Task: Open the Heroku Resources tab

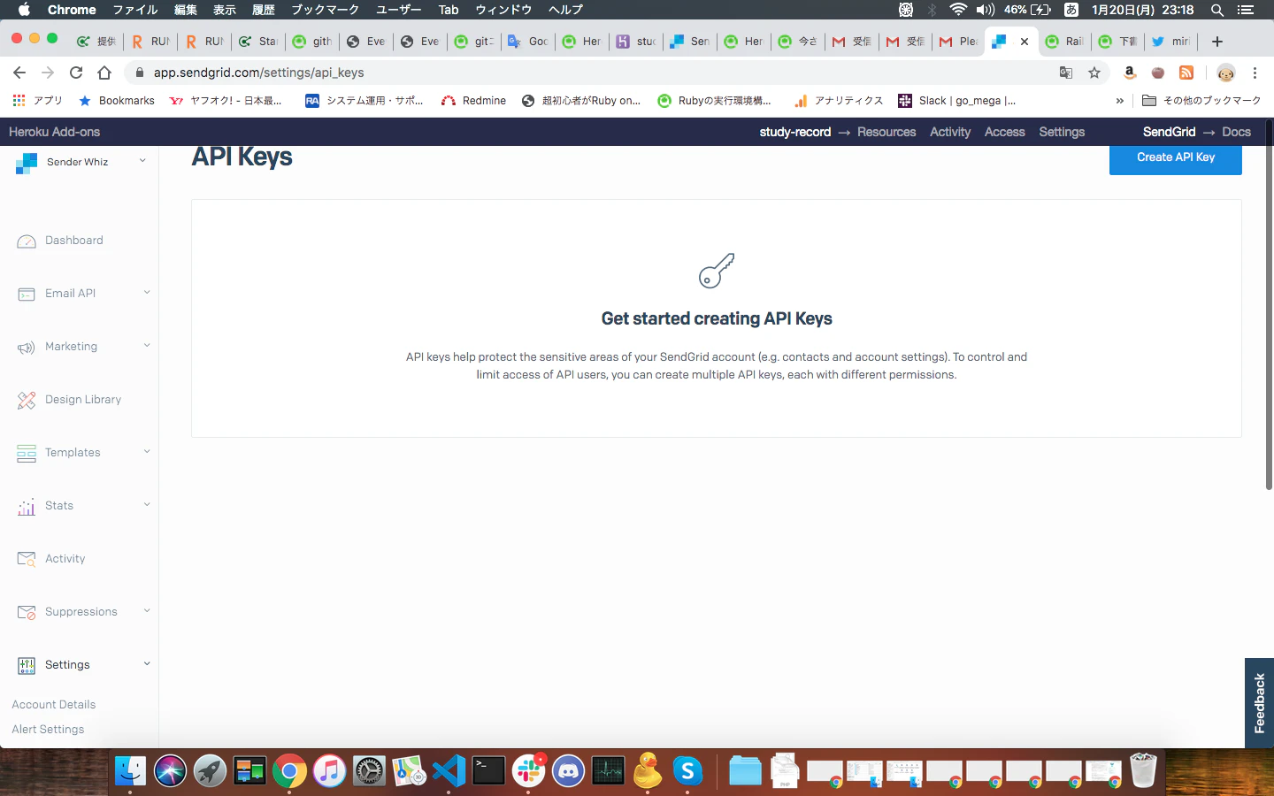Action: point(886,132)
